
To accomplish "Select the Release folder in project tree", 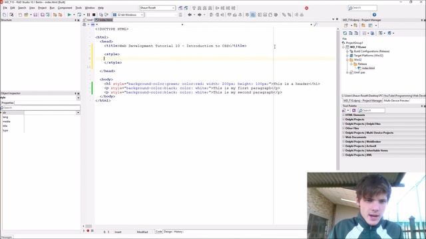I will 362,64.
